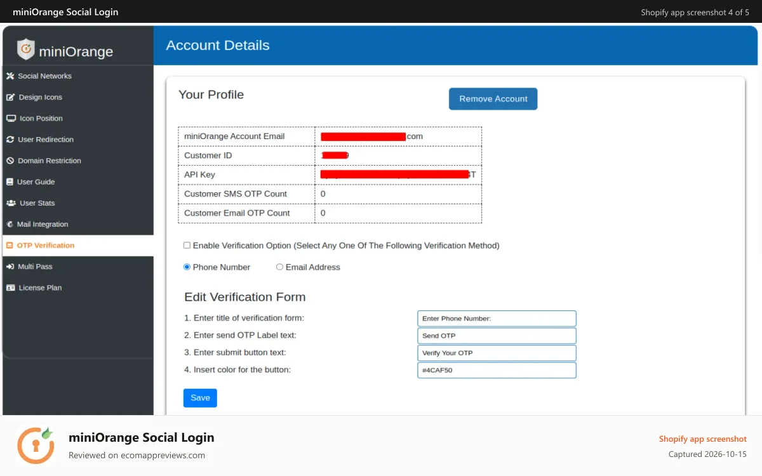Viewport: 762px width, 476px height.
Task: Click the Design Icons edit icon
Action: pyautogui.click(x=10, y=97)
